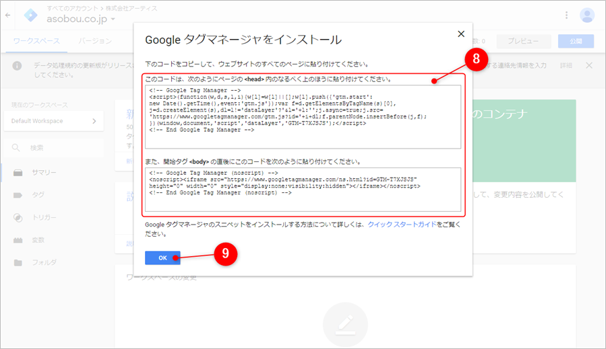Click the OK button in install dialog

(162, 258)
